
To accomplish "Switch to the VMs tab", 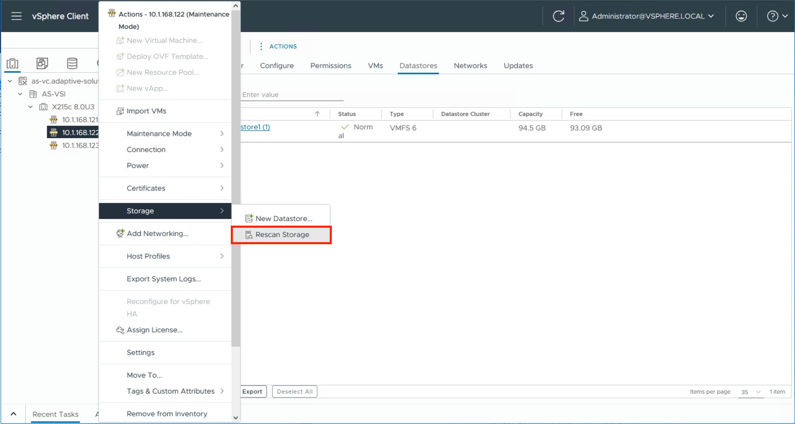I will pos(376,65).
